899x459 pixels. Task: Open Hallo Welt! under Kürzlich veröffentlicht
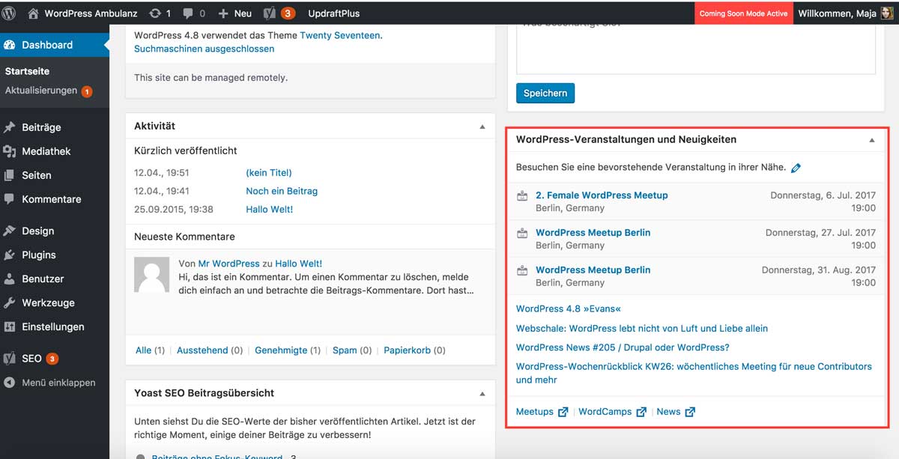click(270, 209)
